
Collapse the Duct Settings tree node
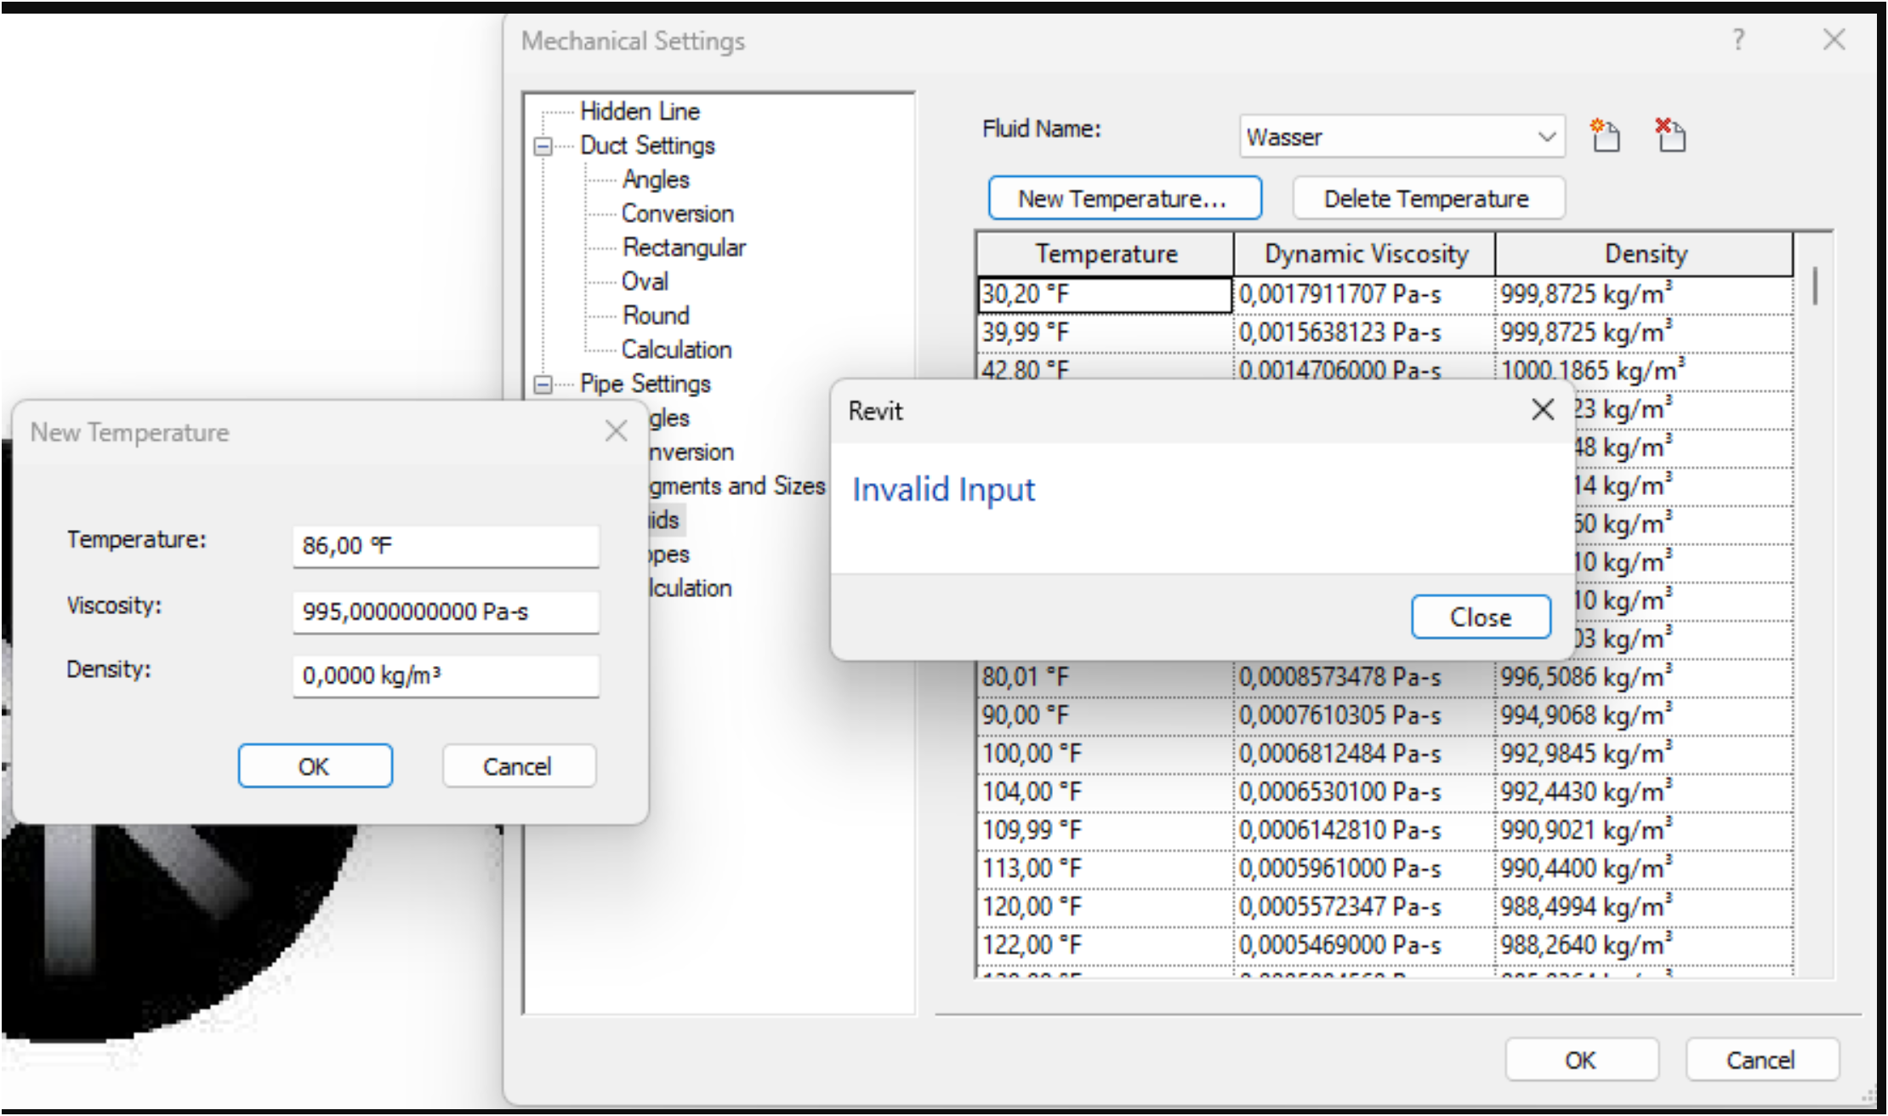click(543, 146)
